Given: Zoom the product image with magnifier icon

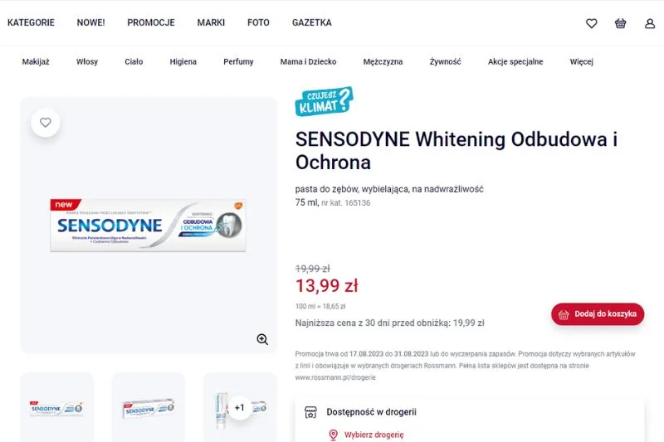Looking at the screenshot, I should click(x=262, y=339).
